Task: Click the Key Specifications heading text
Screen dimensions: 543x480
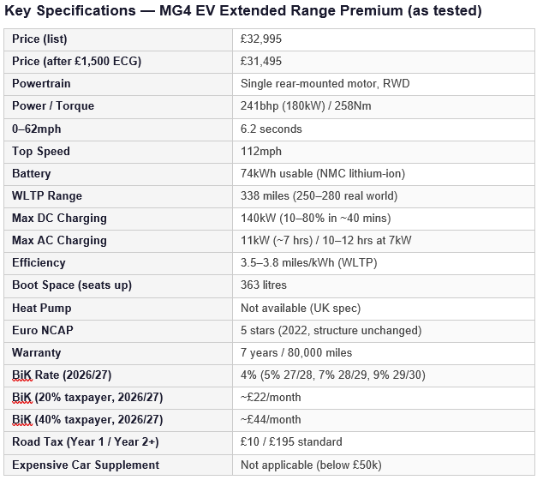Action: (x=242, y=11)
